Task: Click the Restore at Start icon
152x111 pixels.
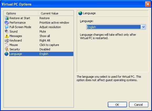Action: click(7, 18)
